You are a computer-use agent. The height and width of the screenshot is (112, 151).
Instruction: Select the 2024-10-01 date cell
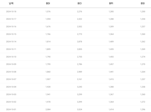click(11, 109)
